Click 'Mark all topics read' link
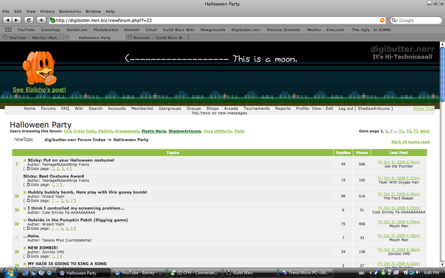Viewport: 445px width, 278px height. [411, 143]
